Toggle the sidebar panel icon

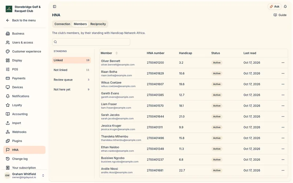coord(54,7)
